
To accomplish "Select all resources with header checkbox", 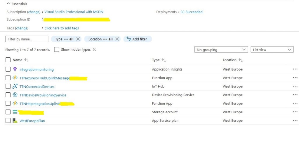I will click(8, 60).
